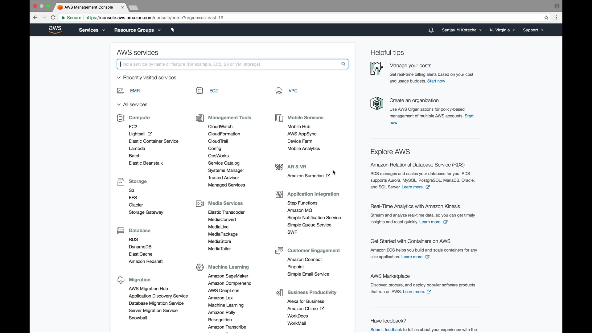Open the Sanjay M Kotecha account dropdown

461,30
